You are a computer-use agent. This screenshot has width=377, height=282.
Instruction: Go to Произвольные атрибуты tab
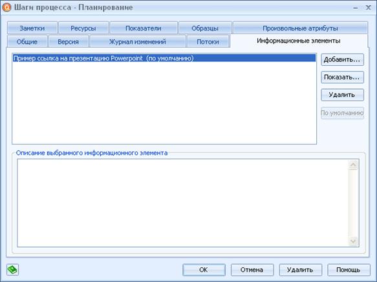click(300, 28)
